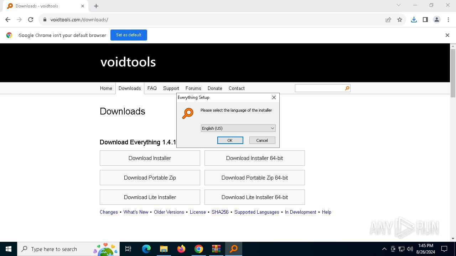Open the Older Versions link
The image size is (456, 256).
point(169,212)
